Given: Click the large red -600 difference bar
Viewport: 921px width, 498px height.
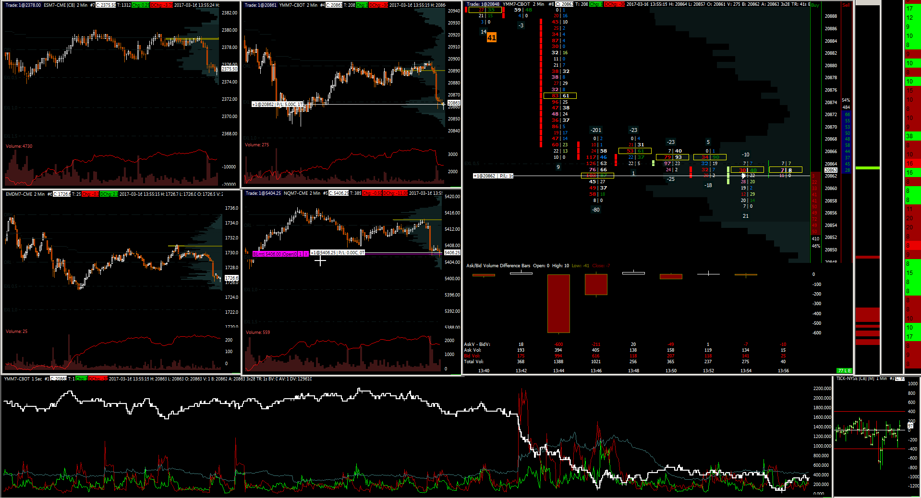Looking at the screenshot, I should pos(558,303).
